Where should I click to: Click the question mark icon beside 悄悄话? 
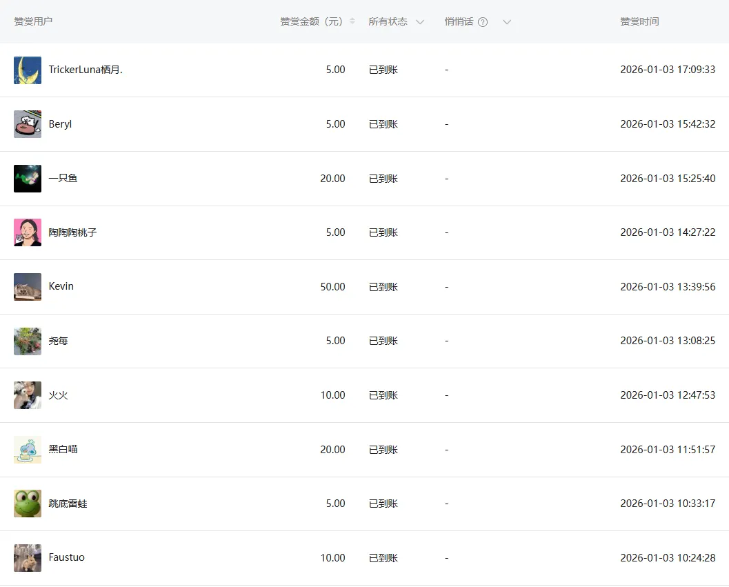tap(483, 22)
